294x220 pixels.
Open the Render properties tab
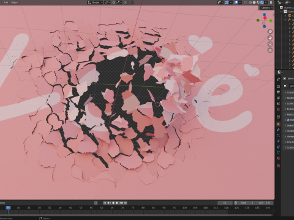pos(278,87)
